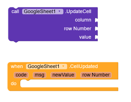The width and height of the screenshot is (131, 102).
Task: Click the 'column' label text
Action: click(x=83, y=20)
